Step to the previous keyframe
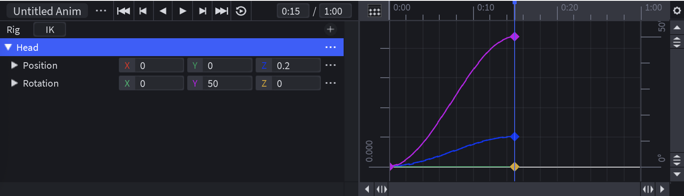684x196 pixels. (x=143, y=11)
